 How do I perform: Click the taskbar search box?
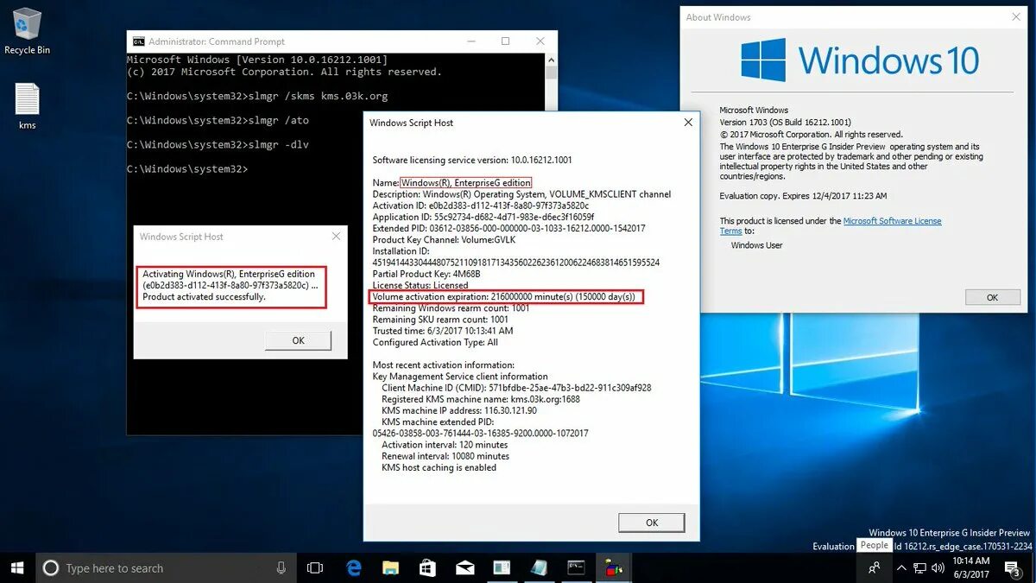click(167, 567)
